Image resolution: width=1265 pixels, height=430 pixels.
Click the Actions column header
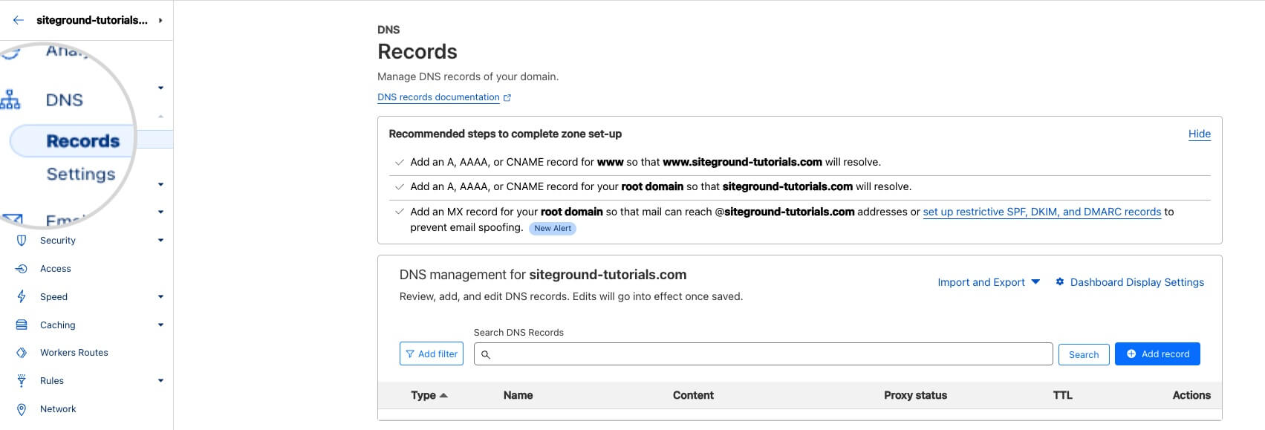(x=1191, y=395)
